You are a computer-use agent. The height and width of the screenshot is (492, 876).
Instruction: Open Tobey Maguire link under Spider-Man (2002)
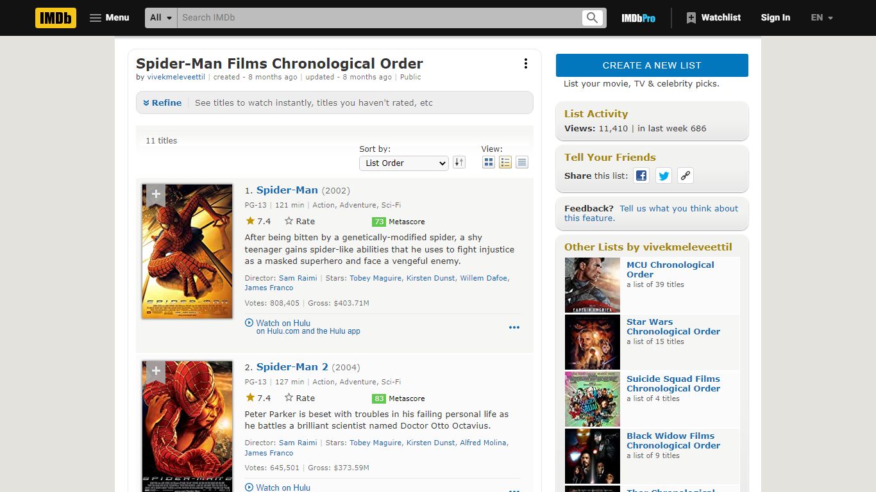coord(375,278)
